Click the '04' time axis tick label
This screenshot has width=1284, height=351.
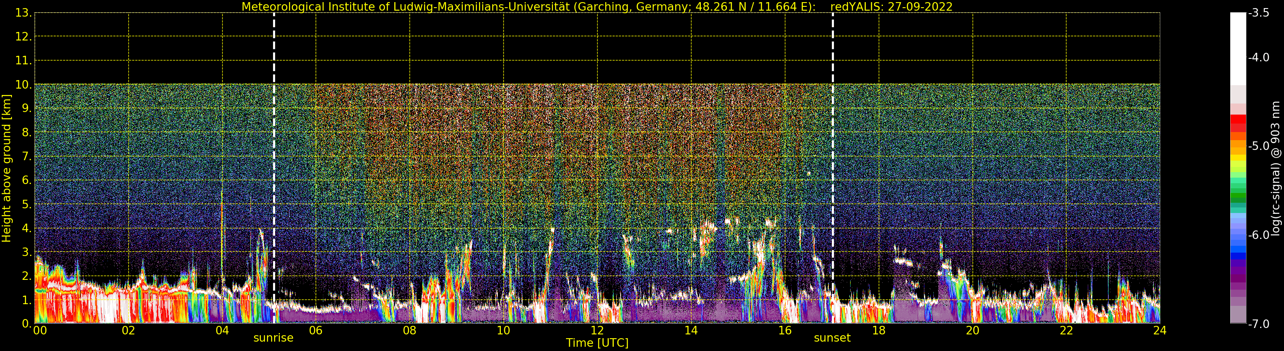tap(222, 331)
